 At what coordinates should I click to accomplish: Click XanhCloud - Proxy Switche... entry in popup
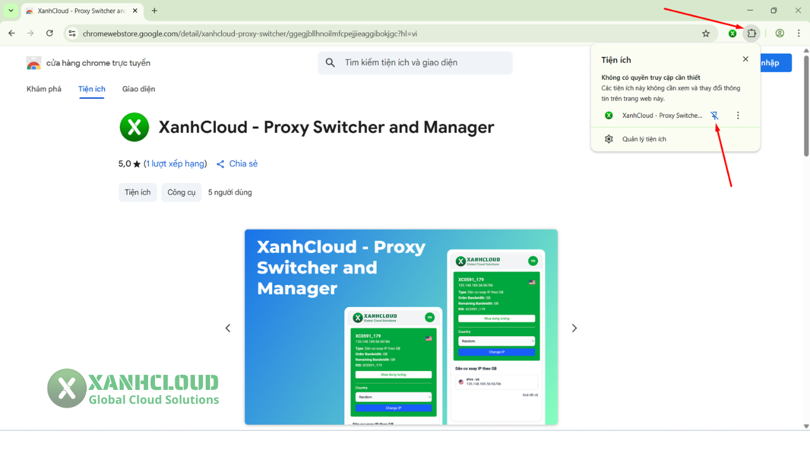[662, 116]
